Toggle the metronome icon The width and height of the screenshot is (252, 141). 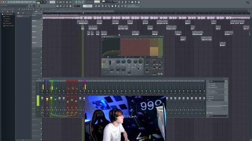[57, 2]
